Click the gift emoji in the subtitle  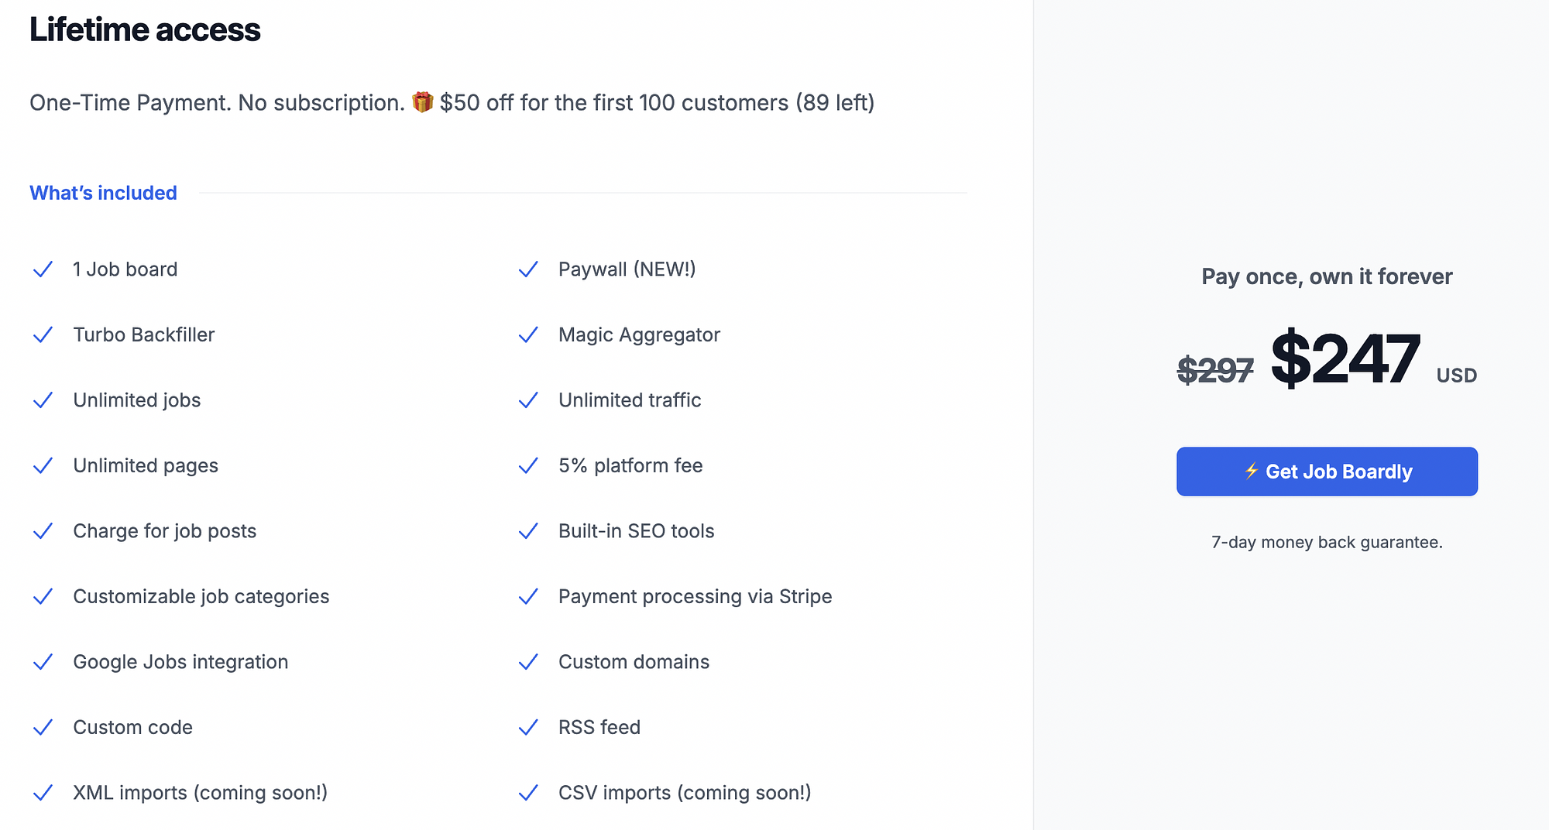[422, 102]
